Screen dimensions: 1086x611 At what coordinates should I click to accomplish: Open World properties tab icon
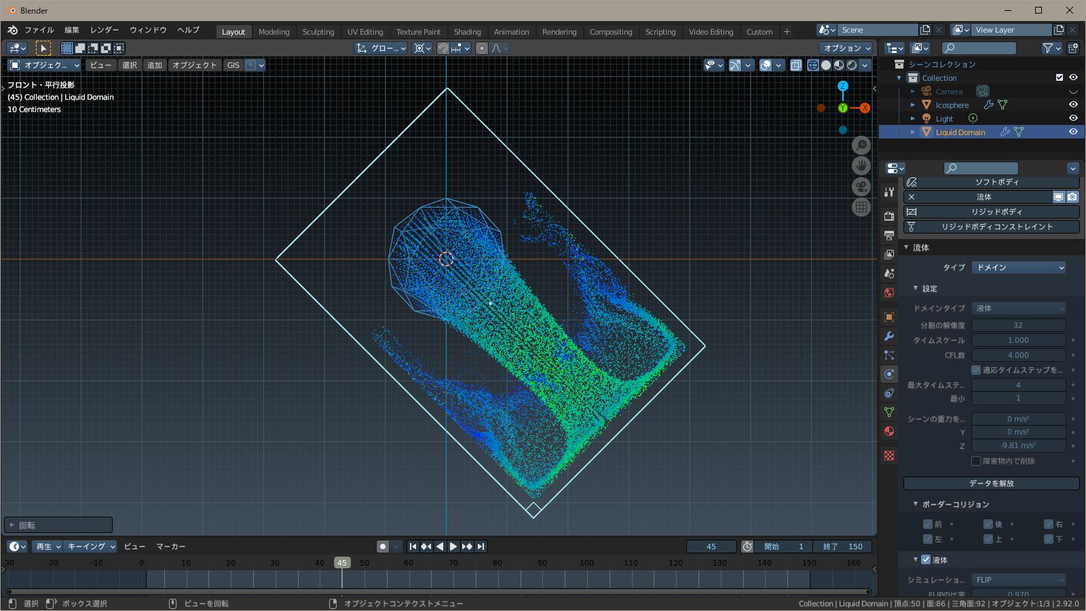pyautogui.click(x=889, y=292)
